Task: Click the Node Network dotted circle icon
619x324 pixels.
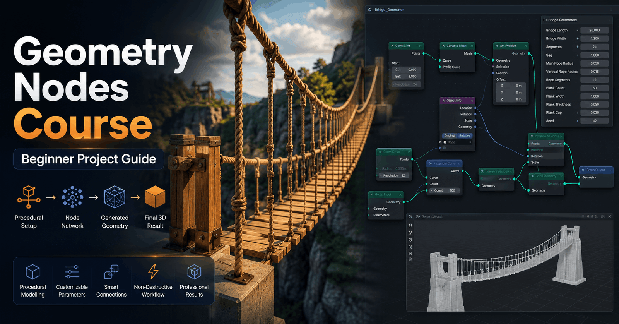Action: click(x=72, y=197)
